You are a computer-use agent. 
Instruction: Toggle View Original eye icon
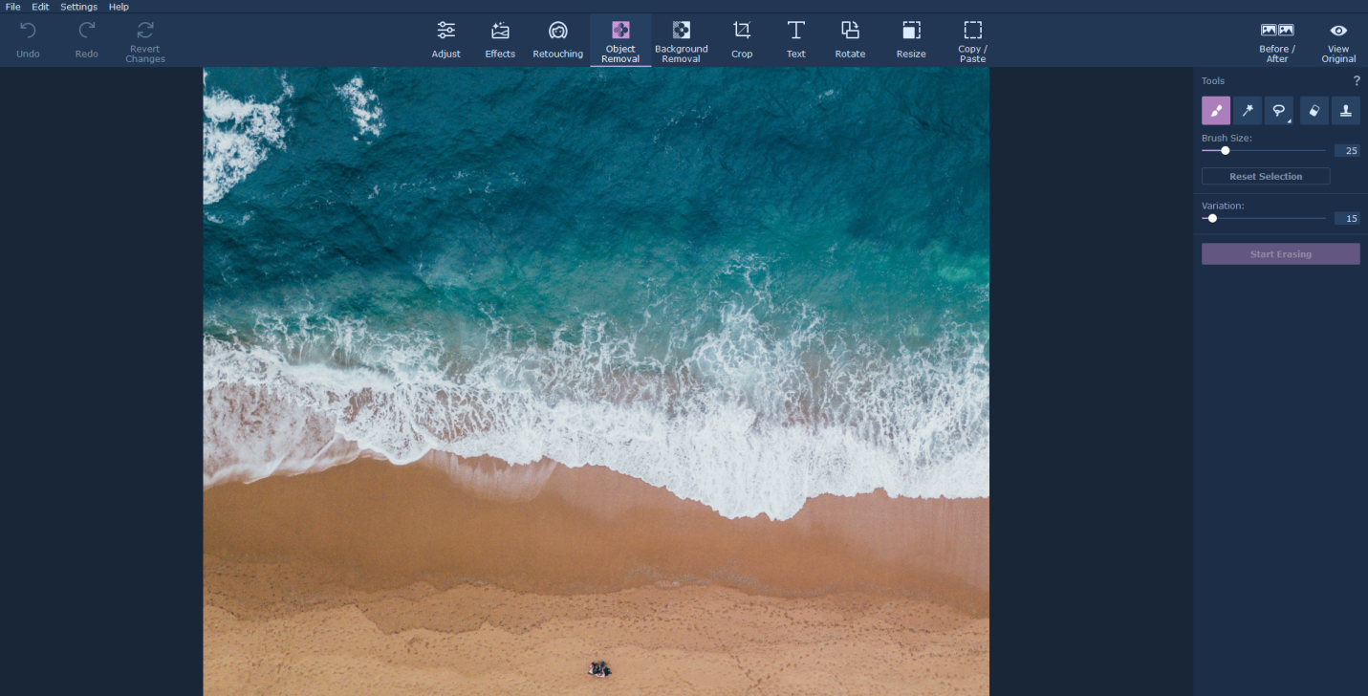[x=1338, y=40]
